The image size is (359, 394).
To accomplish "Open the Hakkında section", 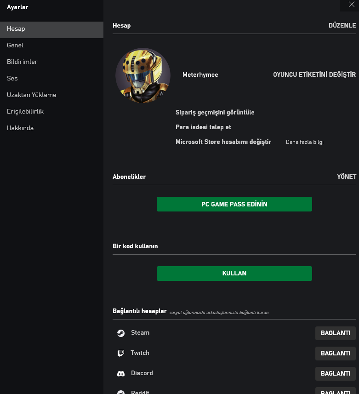I will [20, 128].
